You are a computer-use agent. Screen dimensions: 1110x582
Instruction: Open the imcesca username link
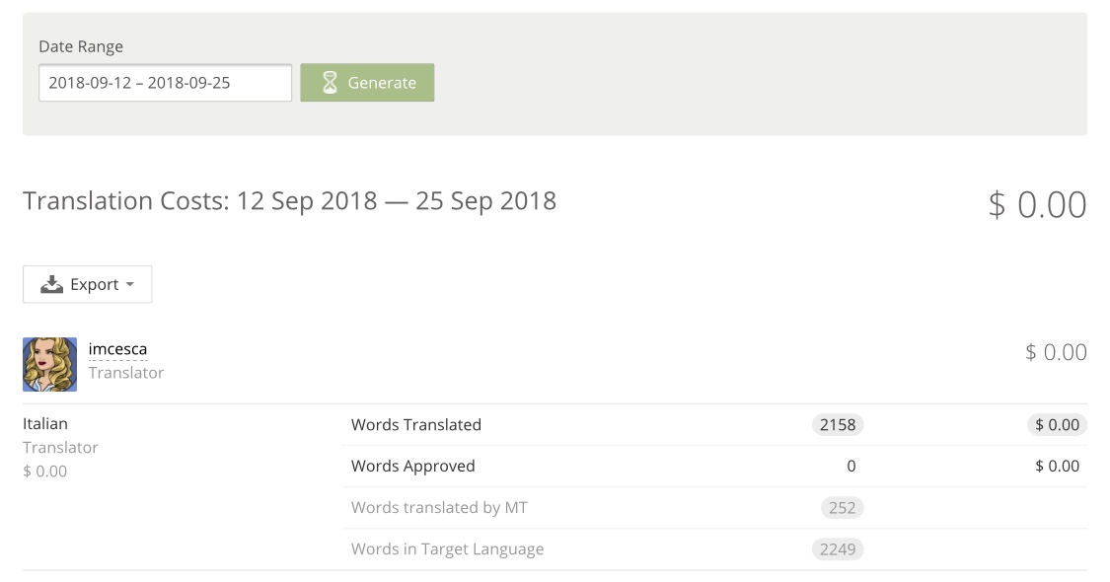pos(117,349)
